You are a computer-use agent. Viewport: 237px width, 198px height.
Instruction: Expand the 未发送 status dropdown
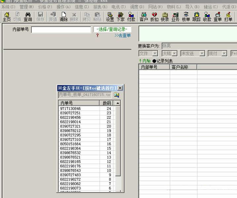[202, 53]
